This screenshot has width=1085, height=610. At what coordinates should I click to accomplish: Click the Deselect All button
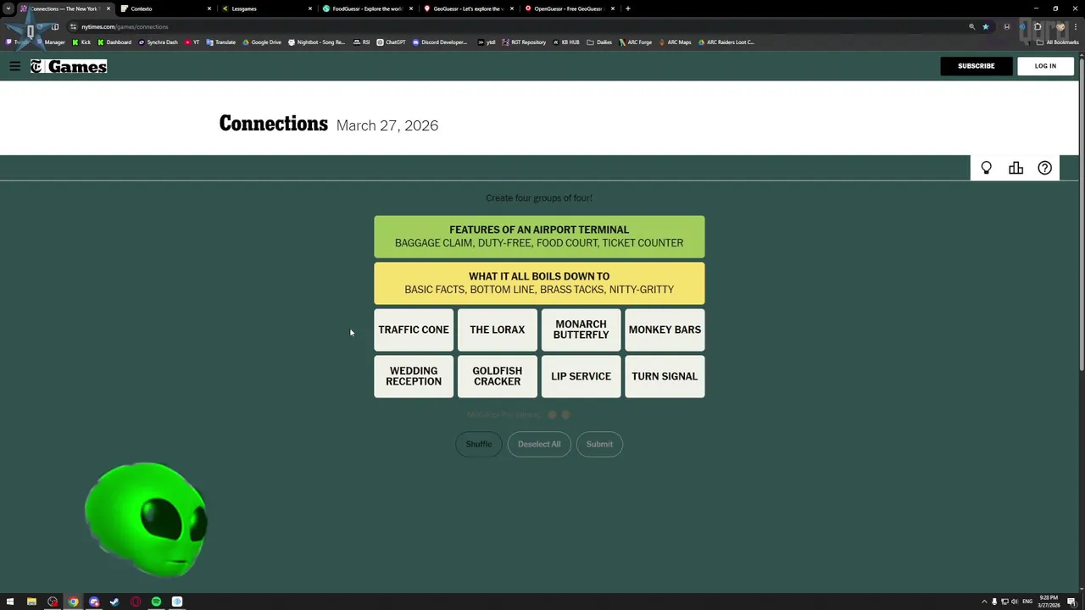pyautogui.click(x=539, y=444)
